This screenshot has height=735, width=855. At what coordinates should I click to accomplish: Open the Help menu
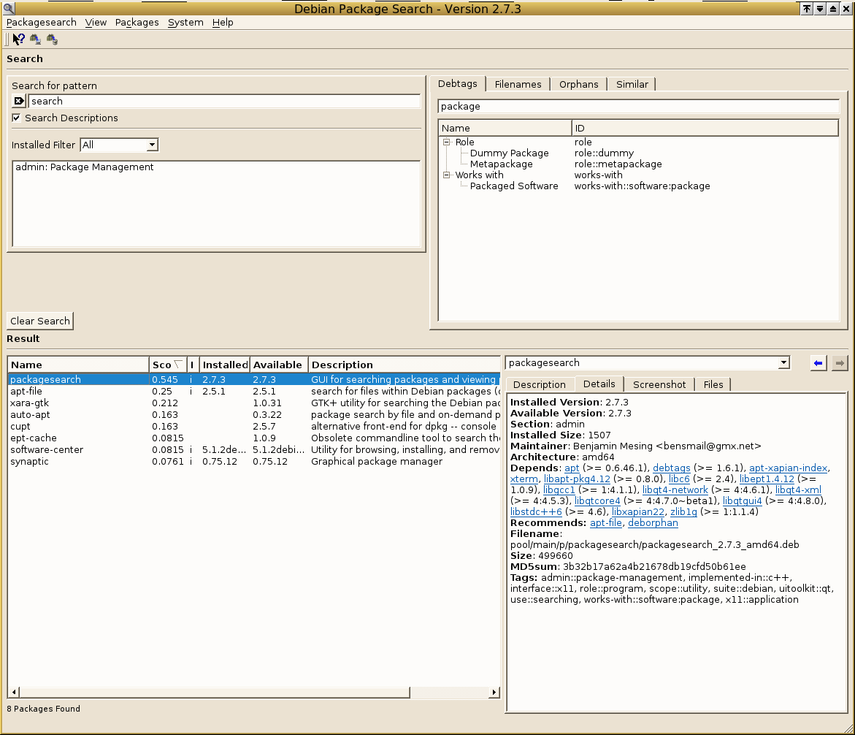click(x=223, y=23)
